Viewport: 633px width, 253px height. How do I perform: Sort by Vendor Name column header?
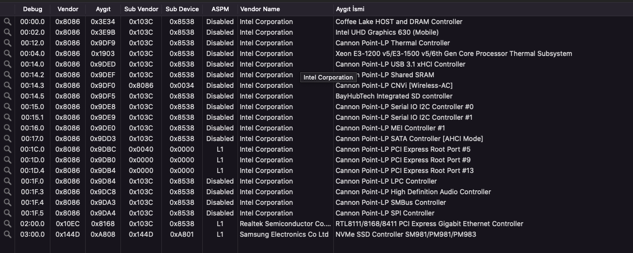click(x=259, y=9)
